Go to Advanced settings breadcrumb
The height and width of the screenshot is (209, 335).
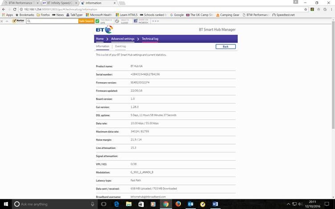[123, 39]
